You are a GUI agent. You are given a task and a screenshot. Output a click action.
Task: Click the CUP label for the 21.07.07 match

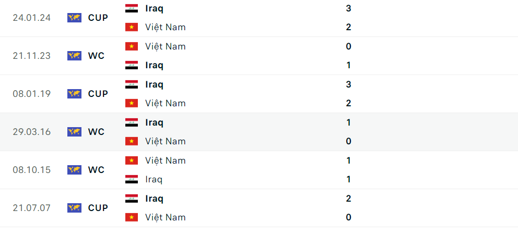98,208
